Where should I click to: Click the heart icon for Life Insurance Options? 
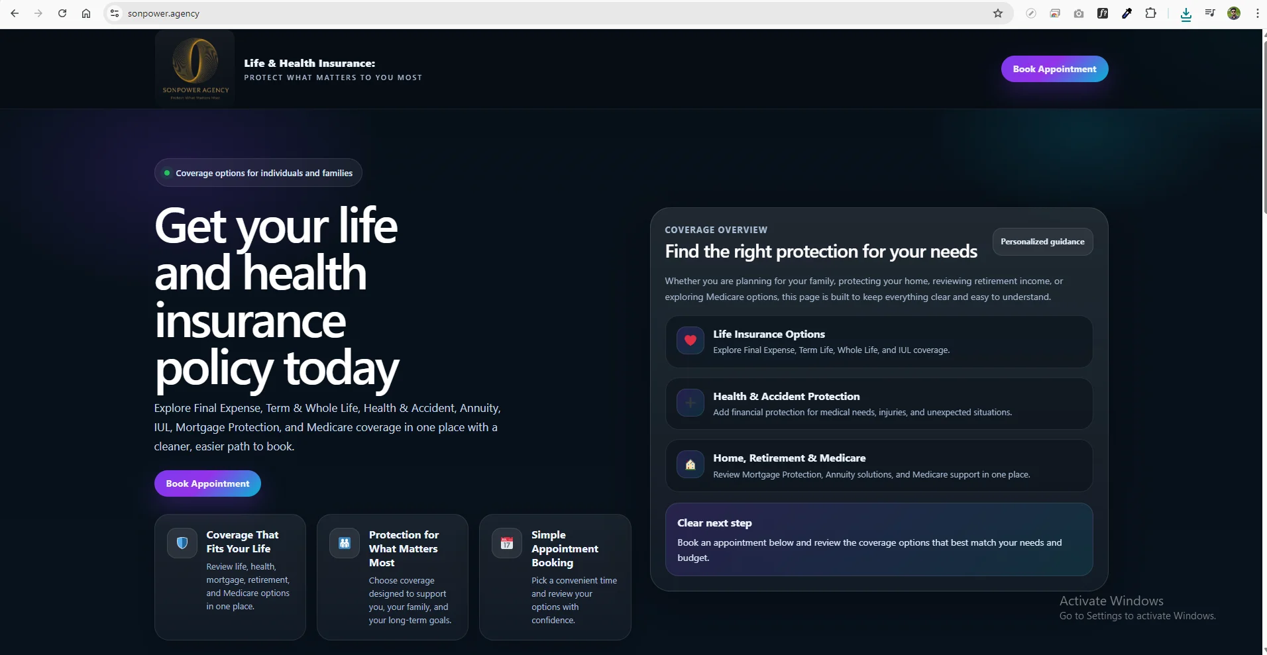pos(690,340)
